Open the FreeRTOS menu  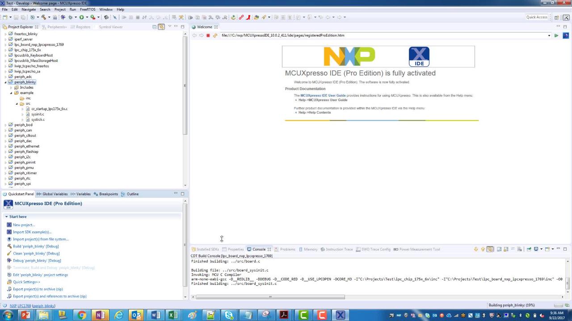click(x=88, y=9)
